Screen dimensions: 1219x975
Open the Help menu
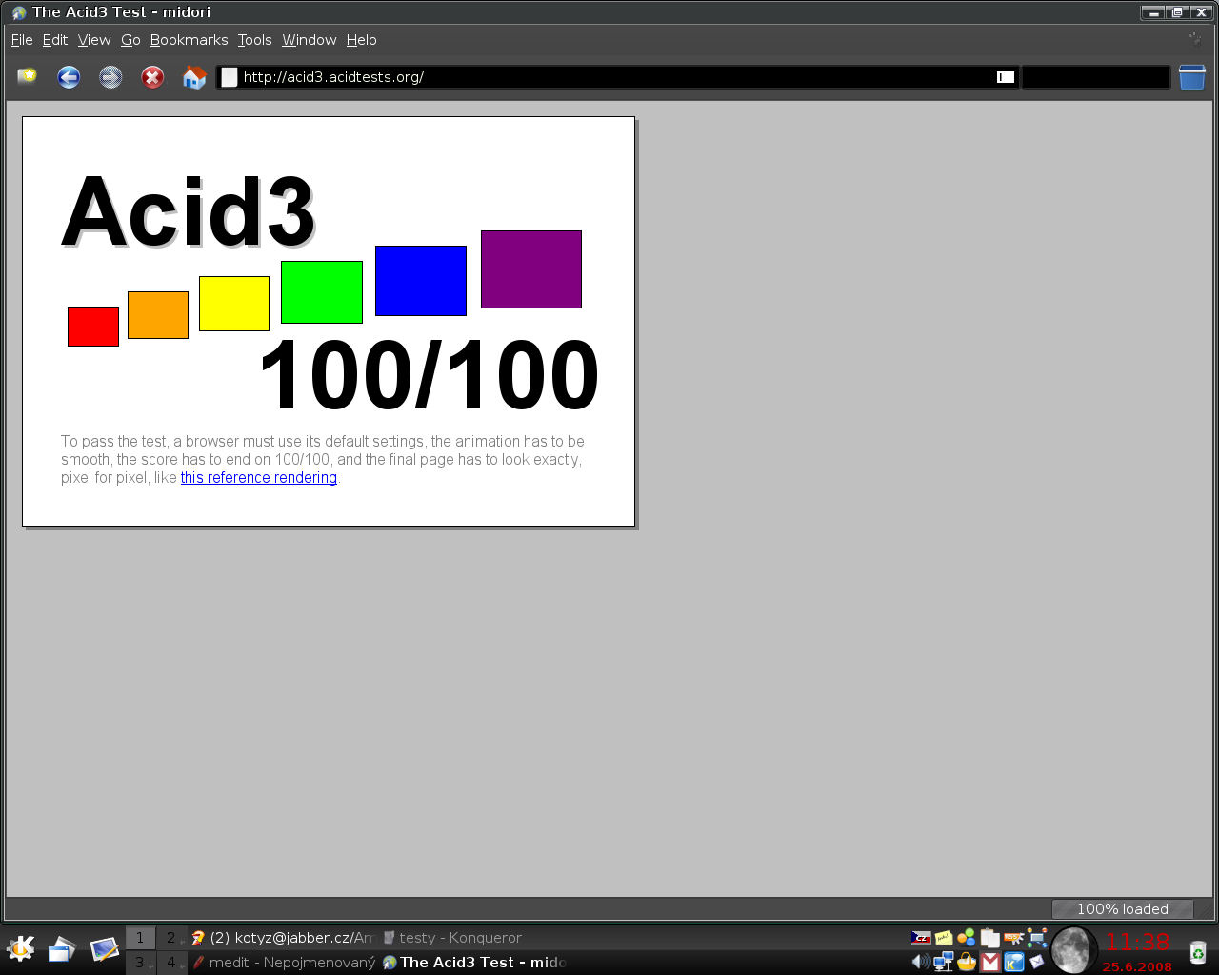point(362,40)
